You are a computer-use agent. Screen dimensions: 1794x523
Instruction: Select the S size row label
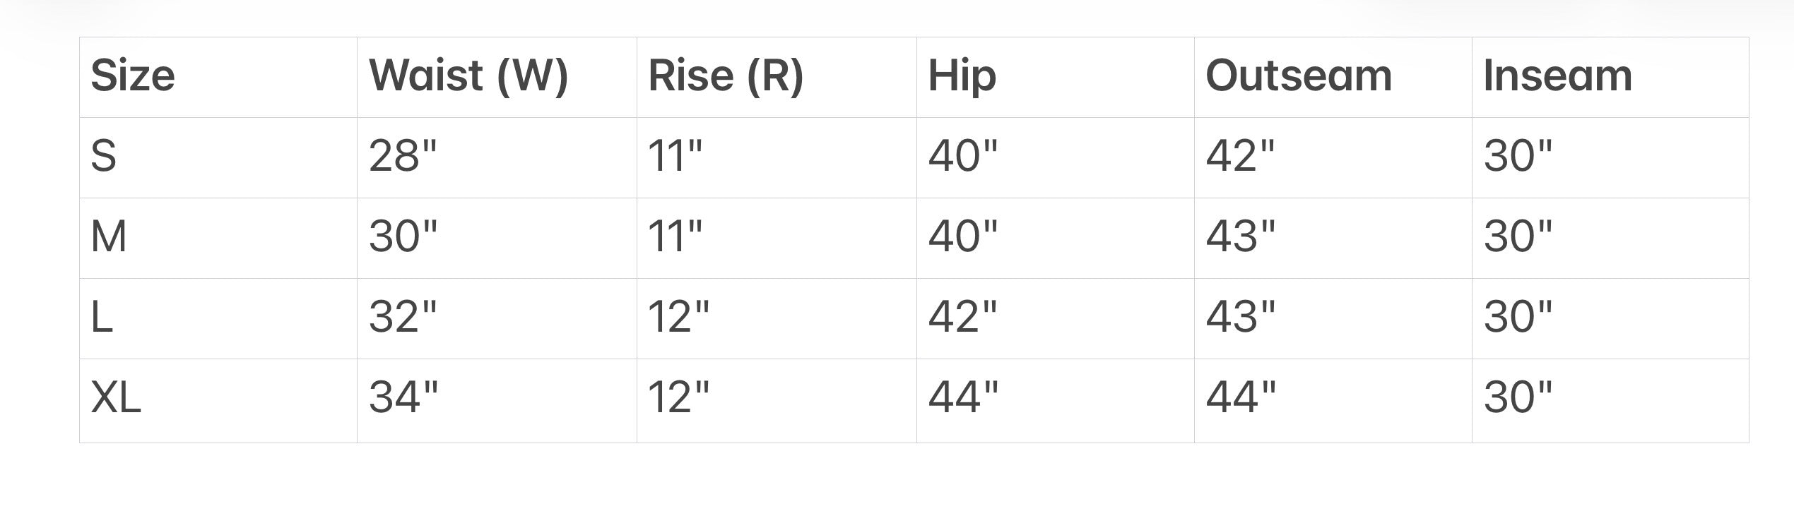(103, 156)
